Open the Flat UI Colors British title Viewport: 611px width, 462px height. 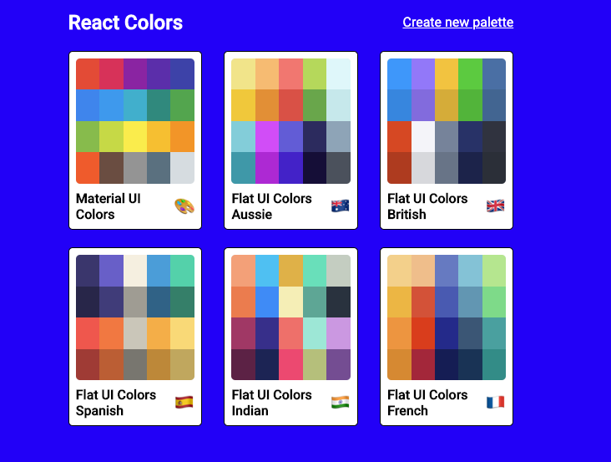427,206
